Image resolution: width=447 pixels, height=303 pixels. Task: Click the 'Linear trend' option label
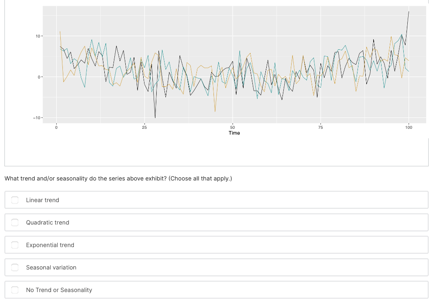(x=42, y=200)
